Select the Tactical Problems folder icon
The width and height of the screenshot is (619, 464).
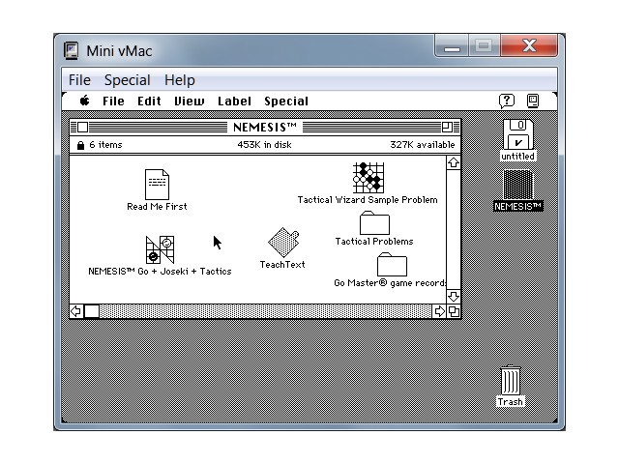pos(374,223)
